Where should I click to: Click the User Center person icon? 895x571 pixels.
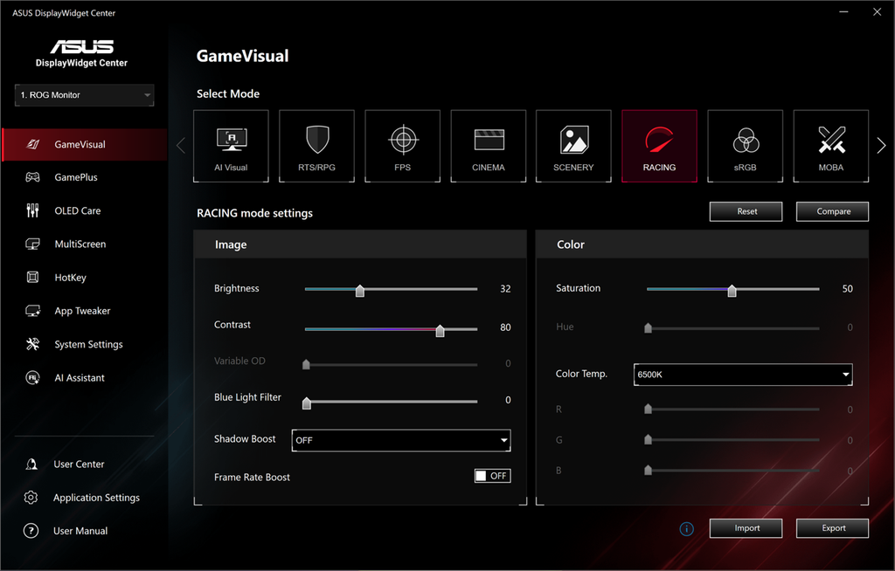tap(31, 464)
